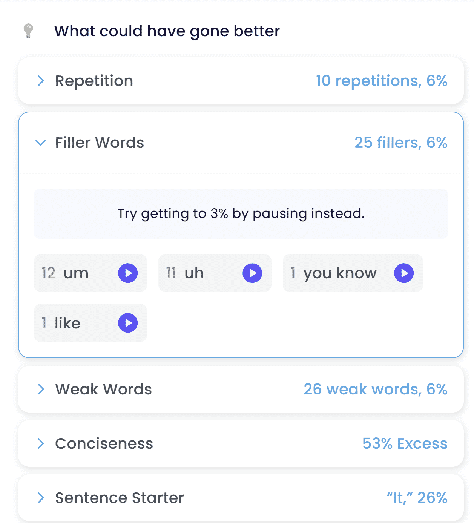Collapse the Filler Words section
Screen dimensions: 474x523
40,143
